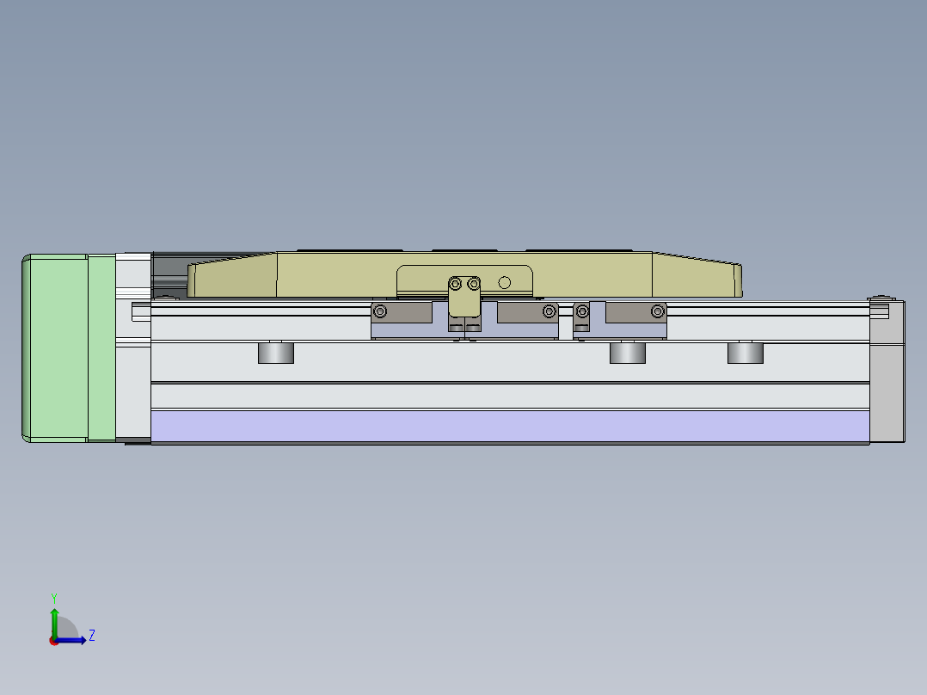This screenshot has width=927, height=695.
Task: Select the left screw of the right-hand sensor block
Action: (x=582, y=311)
